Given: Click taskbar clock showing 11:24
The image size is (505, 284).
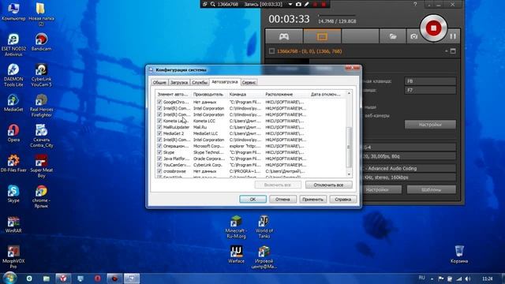Looking at the screenshot, I should pyautogui.click(x=488, y=278).
